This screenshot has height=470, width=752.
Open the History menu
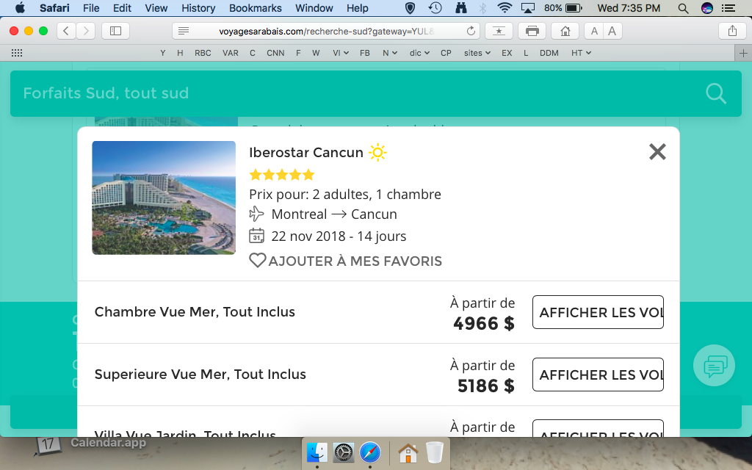[198, 8]
